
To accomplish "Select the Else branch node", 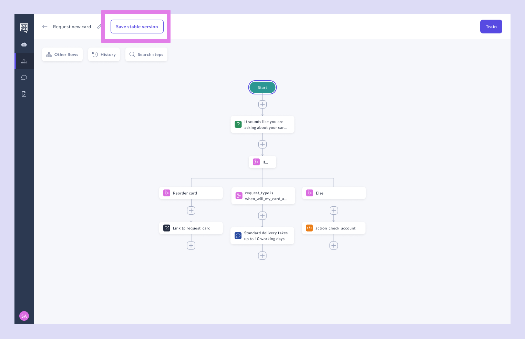I will (334, 193).
